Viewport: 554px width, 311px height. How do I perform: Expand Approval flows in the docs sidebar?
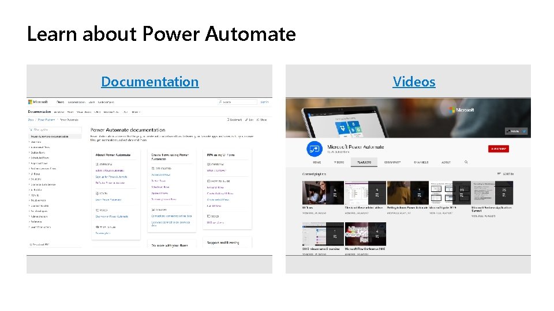[39, 163]
